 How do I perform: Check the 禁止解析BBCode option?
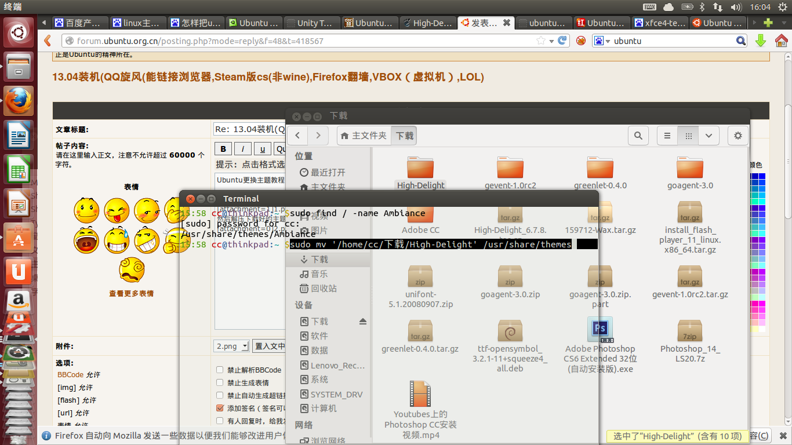pos(220,370)
